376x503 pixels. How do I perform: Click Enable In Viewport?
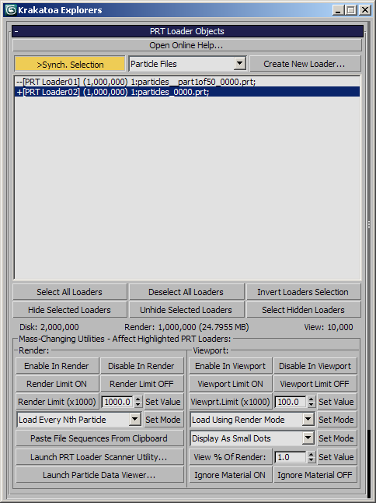[x=231, y=366]
